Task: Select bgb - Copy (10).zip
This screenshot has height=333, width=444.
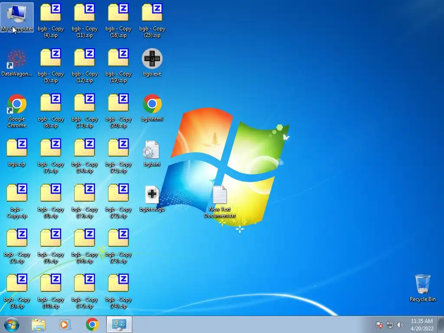Action: coord(51,291)
